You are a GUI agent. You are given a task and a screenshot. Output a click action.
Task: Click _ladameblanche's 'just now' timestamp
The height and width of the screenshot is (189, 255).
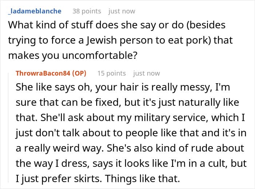pyautogui.click(x=122, y=11)
